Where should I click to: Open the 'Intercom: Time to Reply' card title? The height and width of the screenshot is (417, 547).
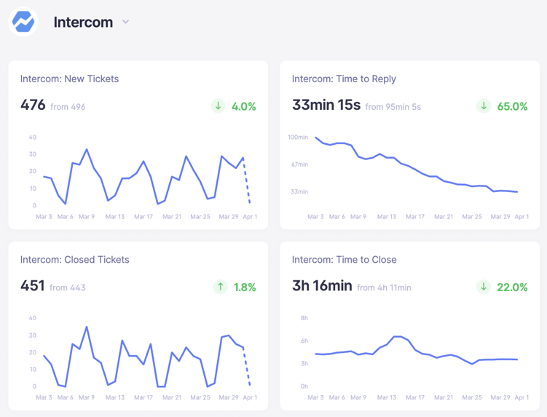344,79
